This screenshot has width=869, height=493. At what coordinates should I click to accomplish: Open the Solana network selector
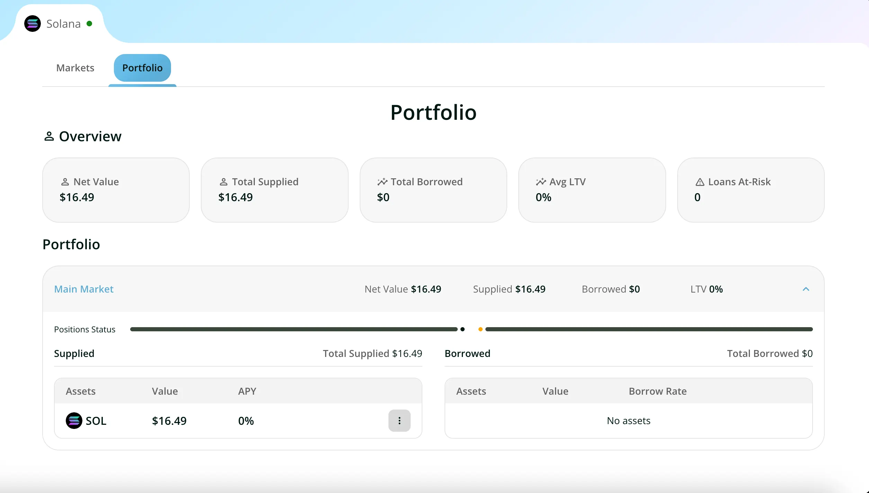(x=63, y=24)
